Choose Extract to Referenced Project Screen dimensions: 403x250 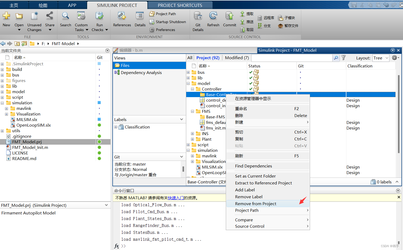pyautogui.click(x=268, y=183)
